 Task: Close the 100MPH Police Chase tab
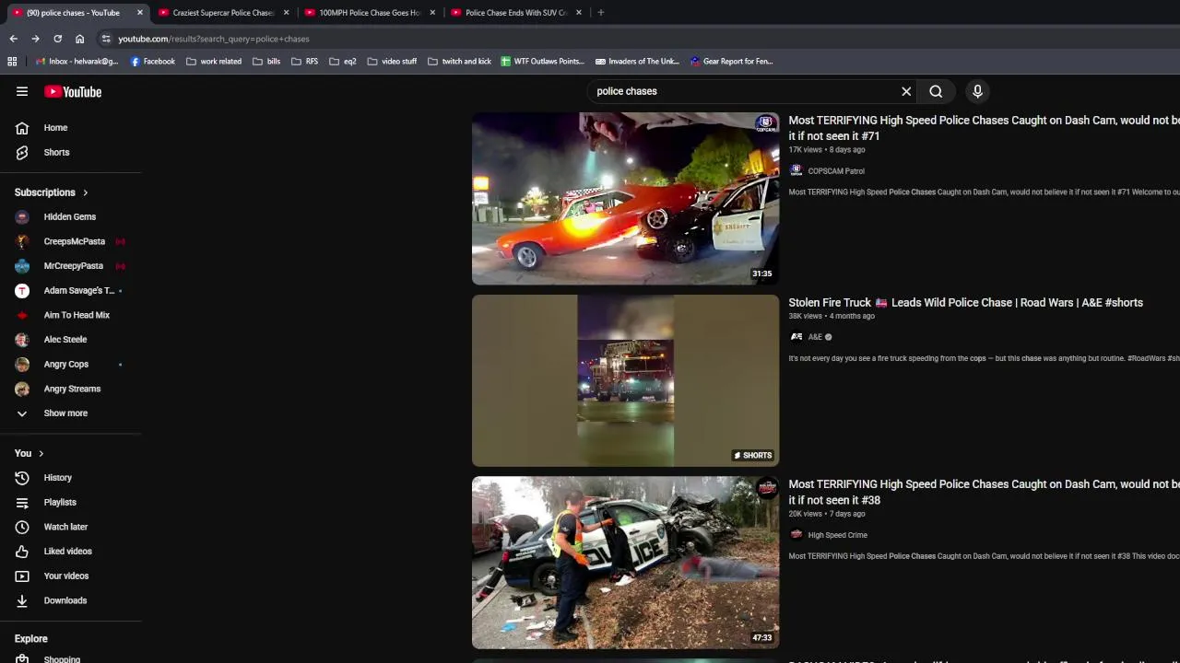(x=432, y=13)
